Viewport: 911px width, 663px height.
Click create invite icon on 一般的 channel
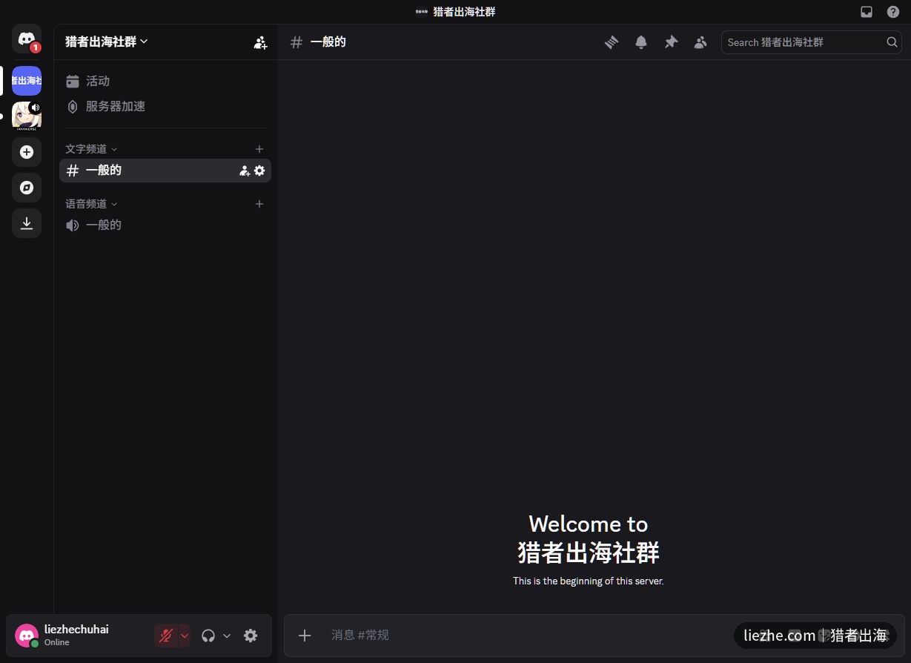click(x=245, y=171)
